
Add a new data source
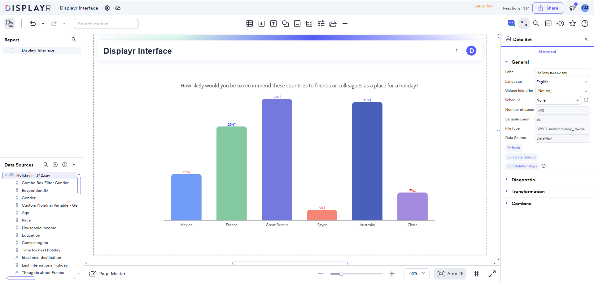click(x=55, y=165)
